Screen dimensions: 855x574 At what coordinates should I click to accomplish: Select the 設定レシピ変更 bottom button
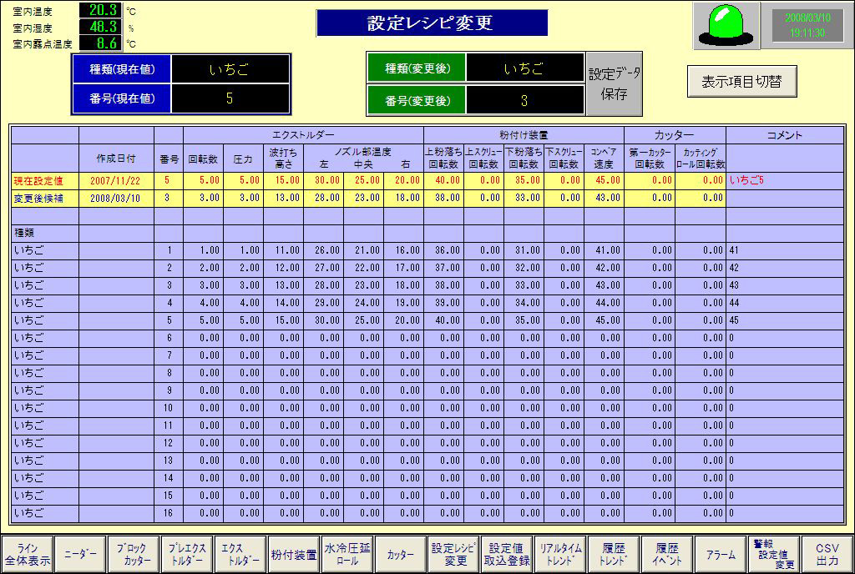(453, 555)
